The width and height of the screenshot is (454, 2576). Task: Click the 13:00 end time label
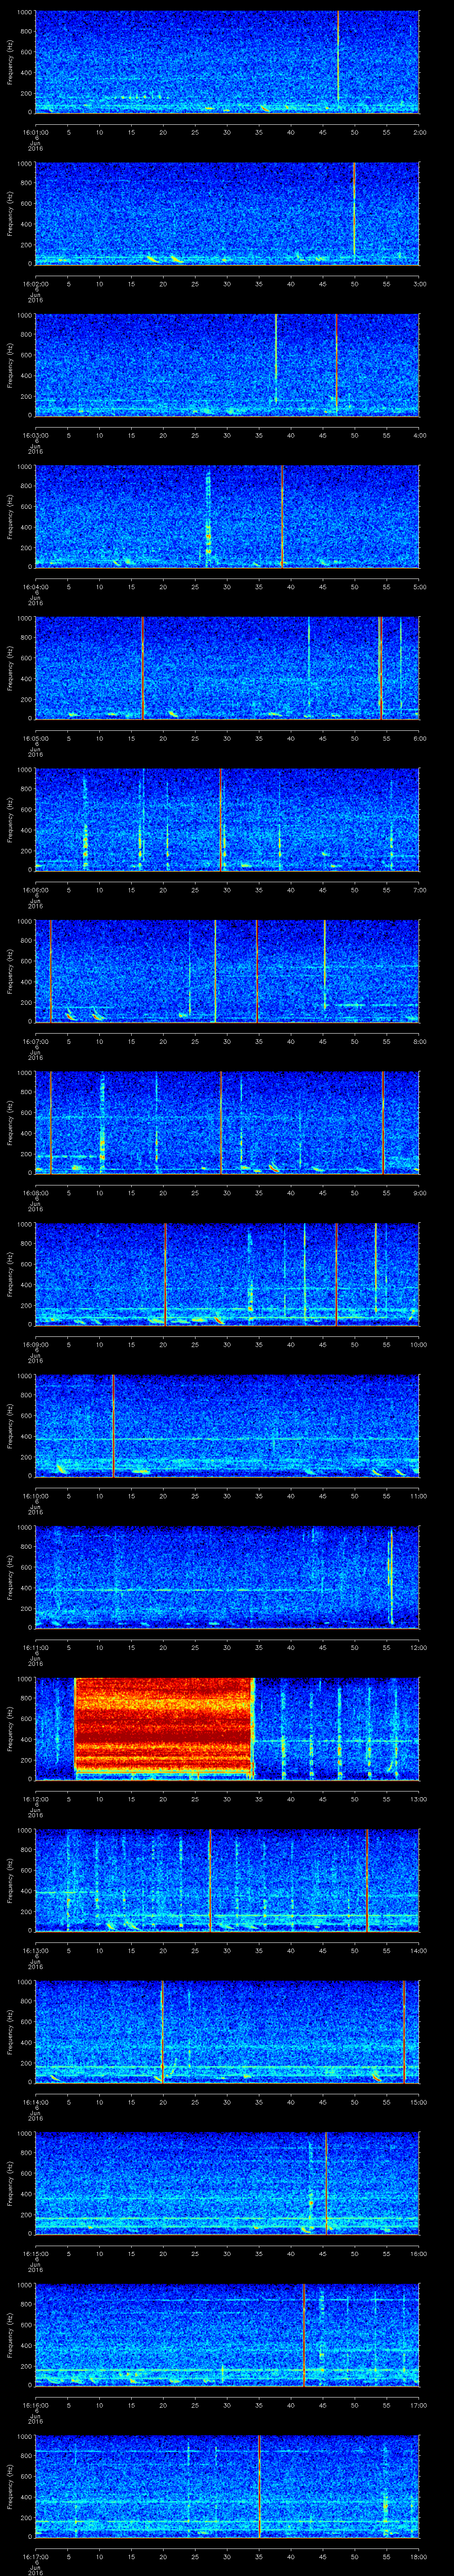tap(418, 1798)
